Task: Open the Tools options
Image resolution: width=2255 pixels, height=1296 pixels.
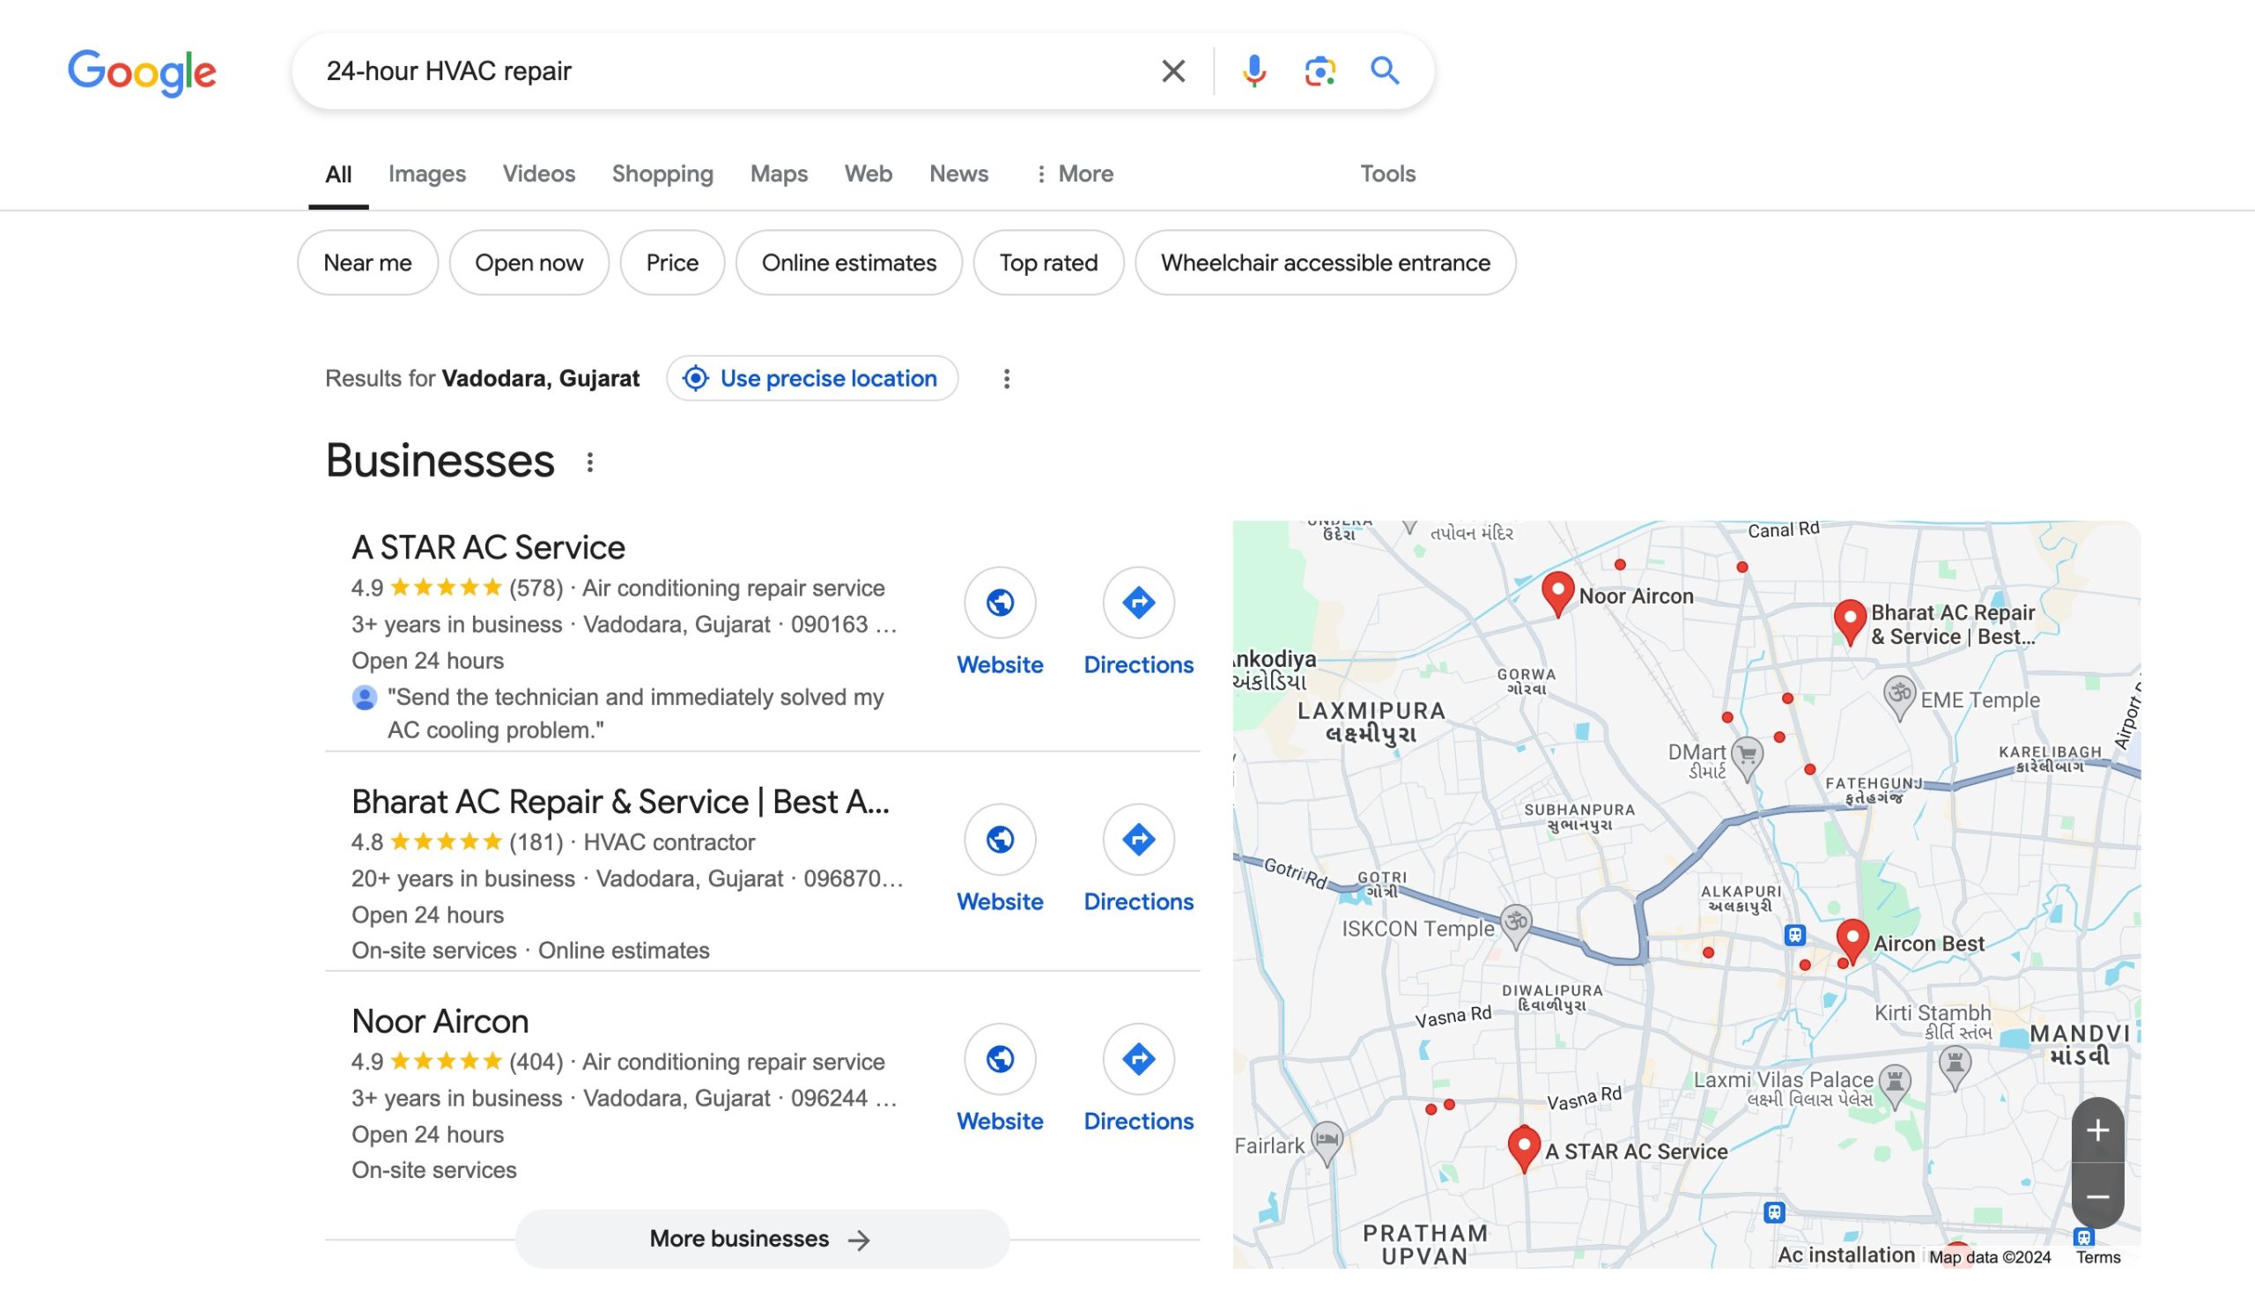Action: click(1386, 174)
